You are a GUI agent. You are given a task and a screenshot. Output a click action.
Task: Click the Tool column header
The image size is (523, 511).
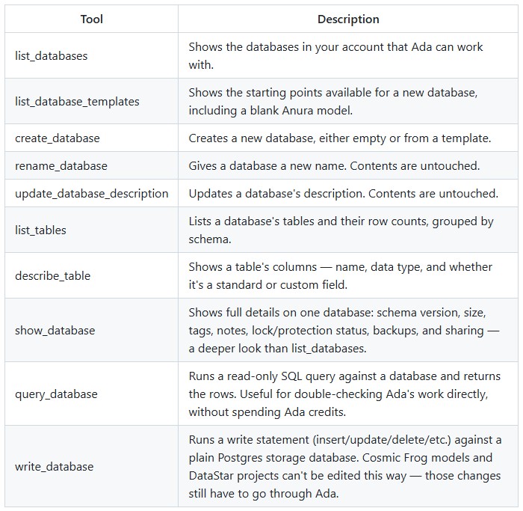point(91,19)
